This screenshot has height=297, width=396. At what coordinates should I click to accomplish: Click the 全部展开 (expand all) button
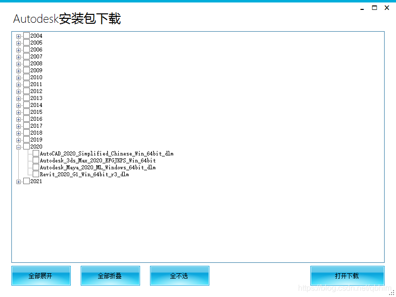point(41,276)
